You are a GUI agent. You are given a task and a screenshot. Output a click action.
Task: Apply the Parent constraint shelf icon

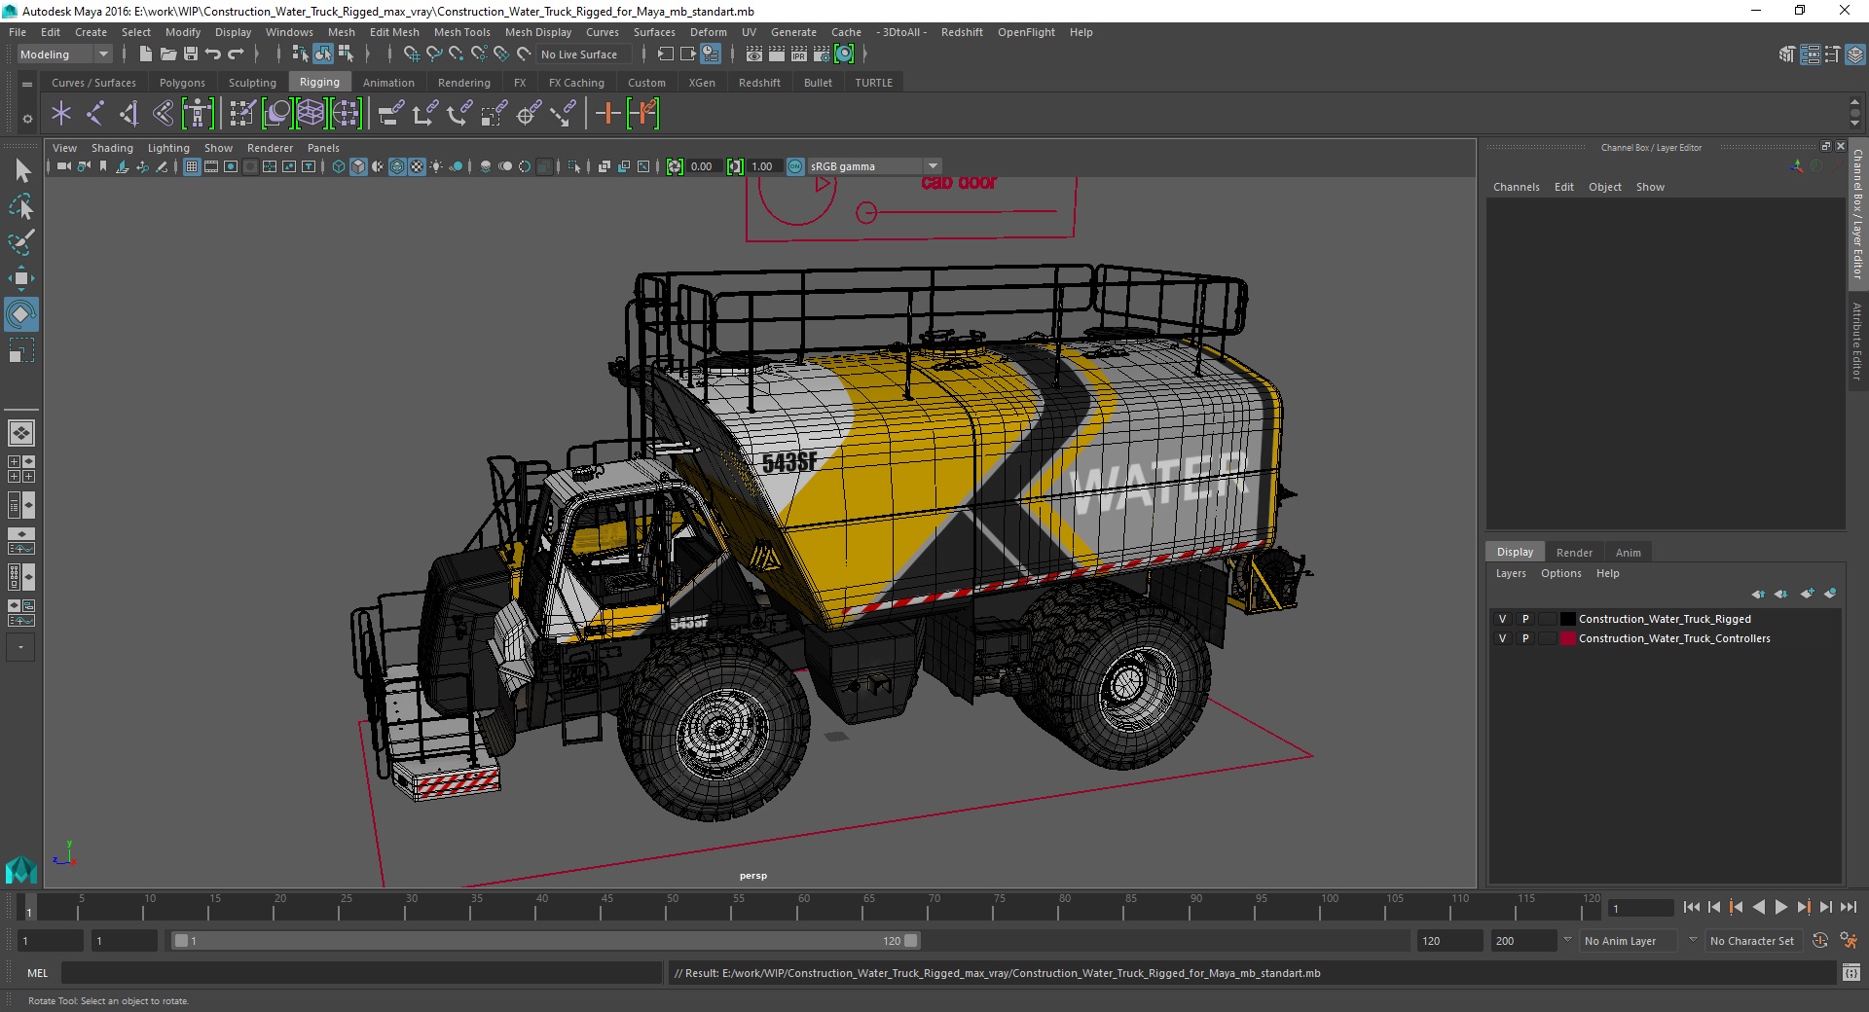pos(390,114)
